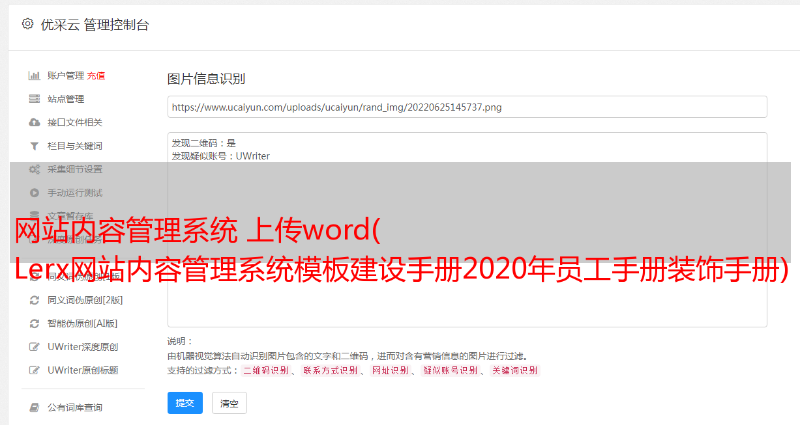Click the result line 发现疑似账号：UWriter
Image resolution: width=800 pixels, height=425 pixels.
(x=220, y=156)
